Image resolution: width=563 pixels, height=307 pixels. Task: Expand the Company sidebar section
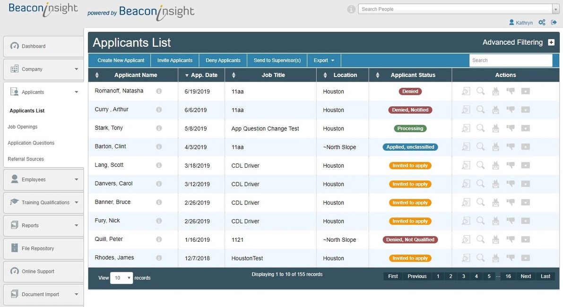pyautogui.click(x=76, y=69)
